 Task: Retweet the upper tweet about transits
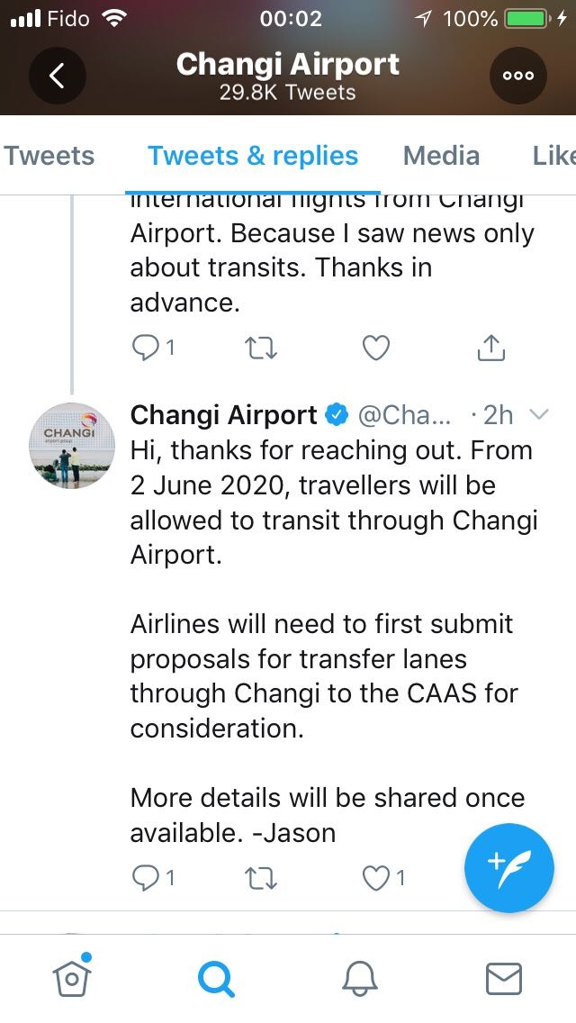tap(261, 348)
